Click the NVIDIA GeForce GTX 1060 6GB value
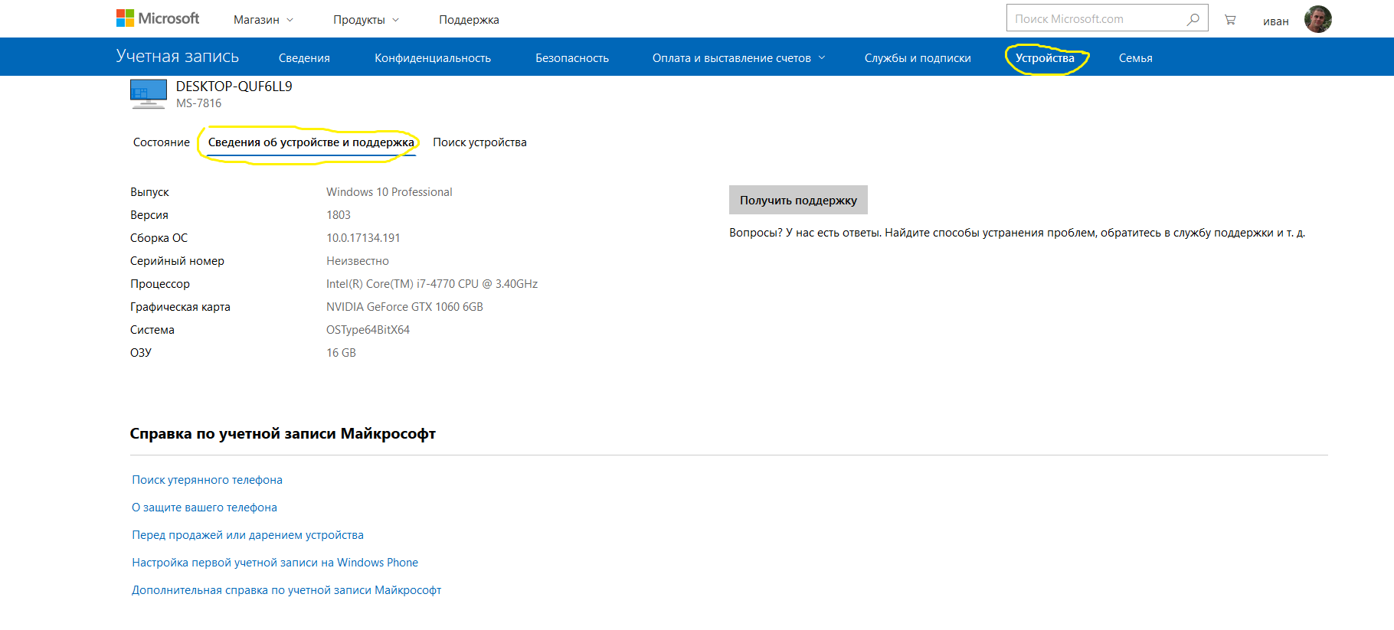Screen dimensions: 1394x630 coord(404,307)
